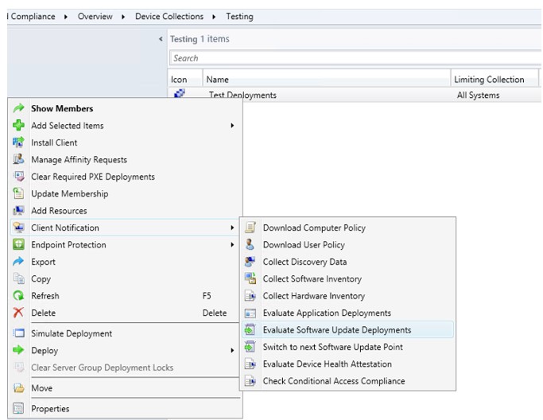543x420 pixels.
Task: Expand the Add Selected Items submenu arrow
Action: [x=232, y=126]
